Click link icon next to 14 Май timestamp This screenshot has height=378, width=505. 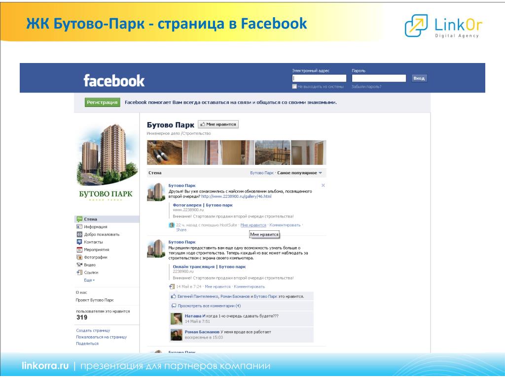172,287
